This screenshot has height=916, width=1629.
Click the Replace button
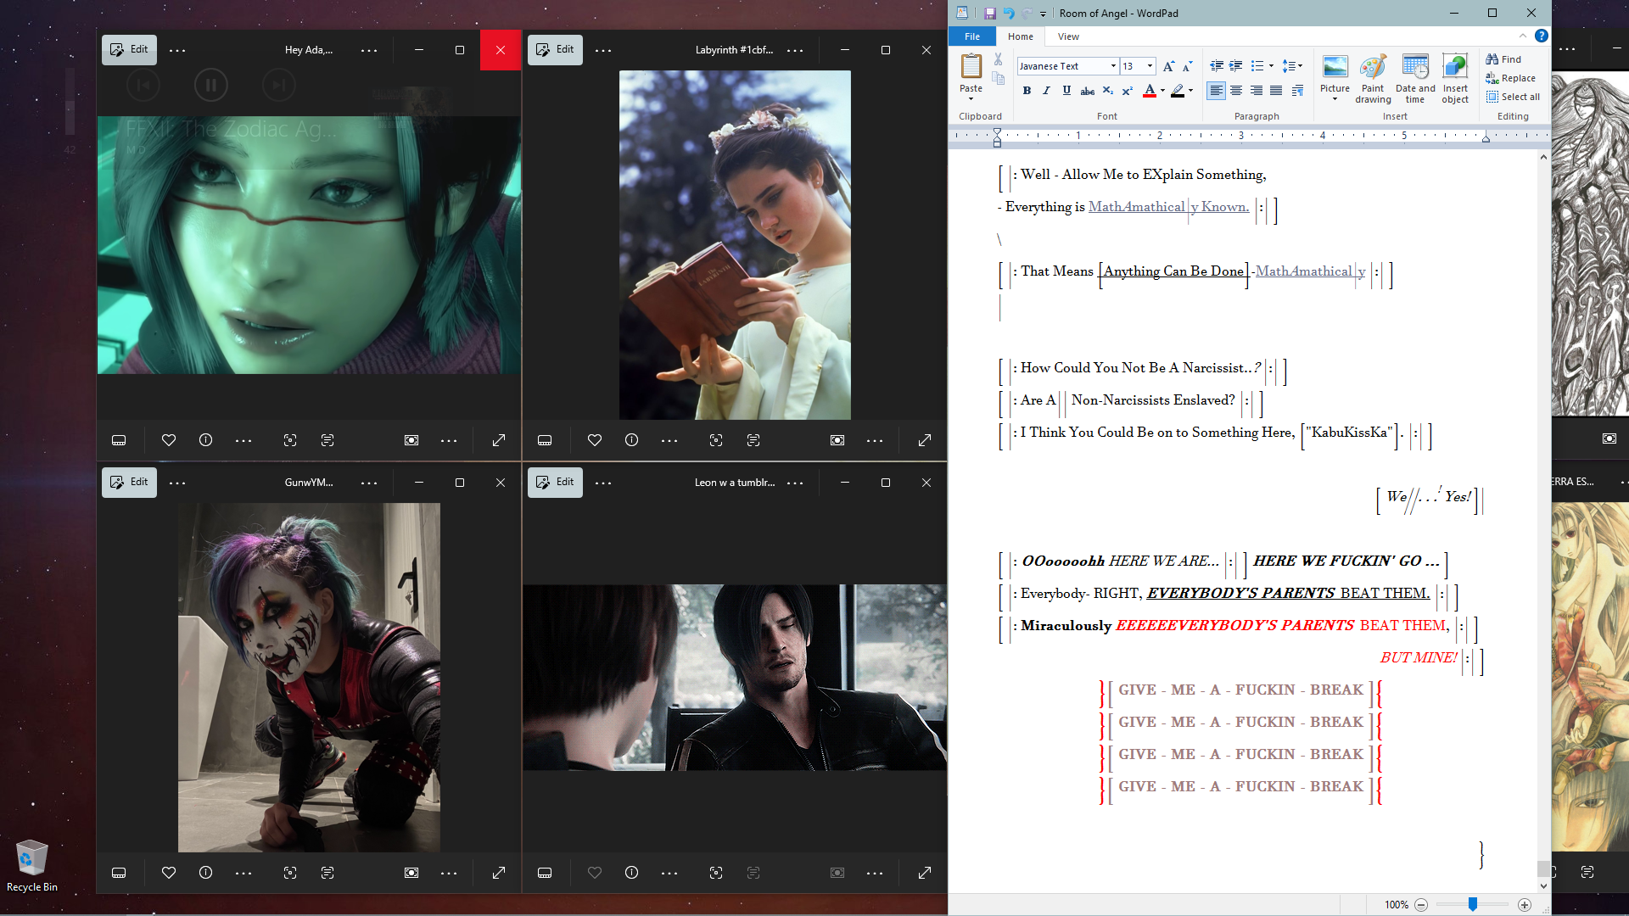[x=1510, y=78]
